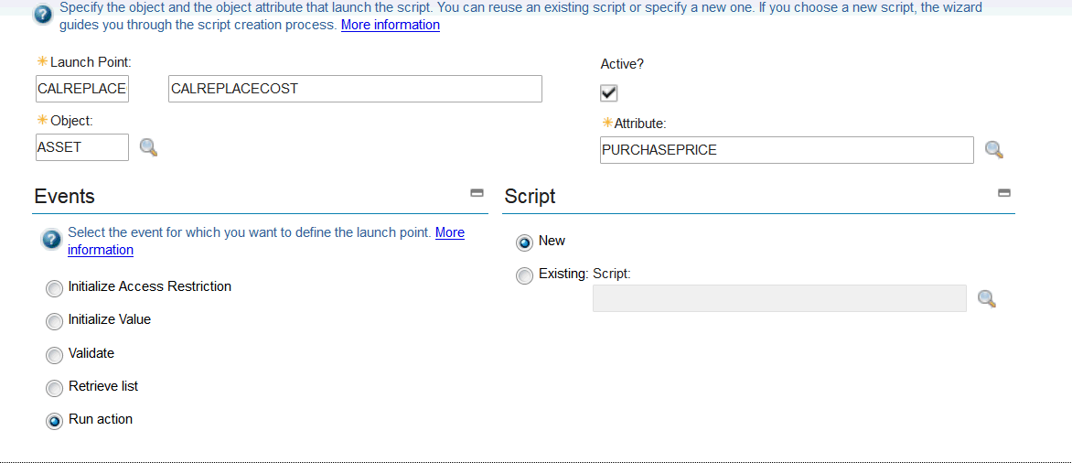Select the Existing script radio button
1072x463 pixels.
(x=525, y=275)
